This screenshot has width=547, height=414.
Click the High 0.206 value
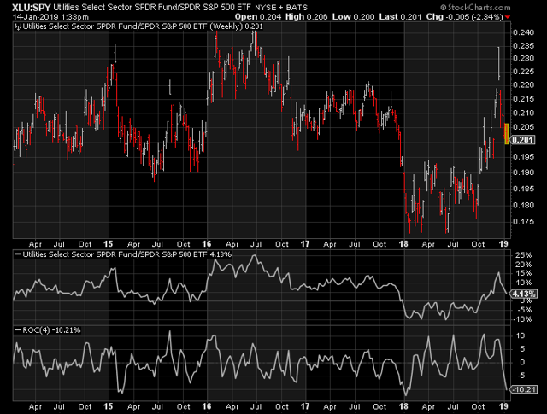[x=307, y=17]
